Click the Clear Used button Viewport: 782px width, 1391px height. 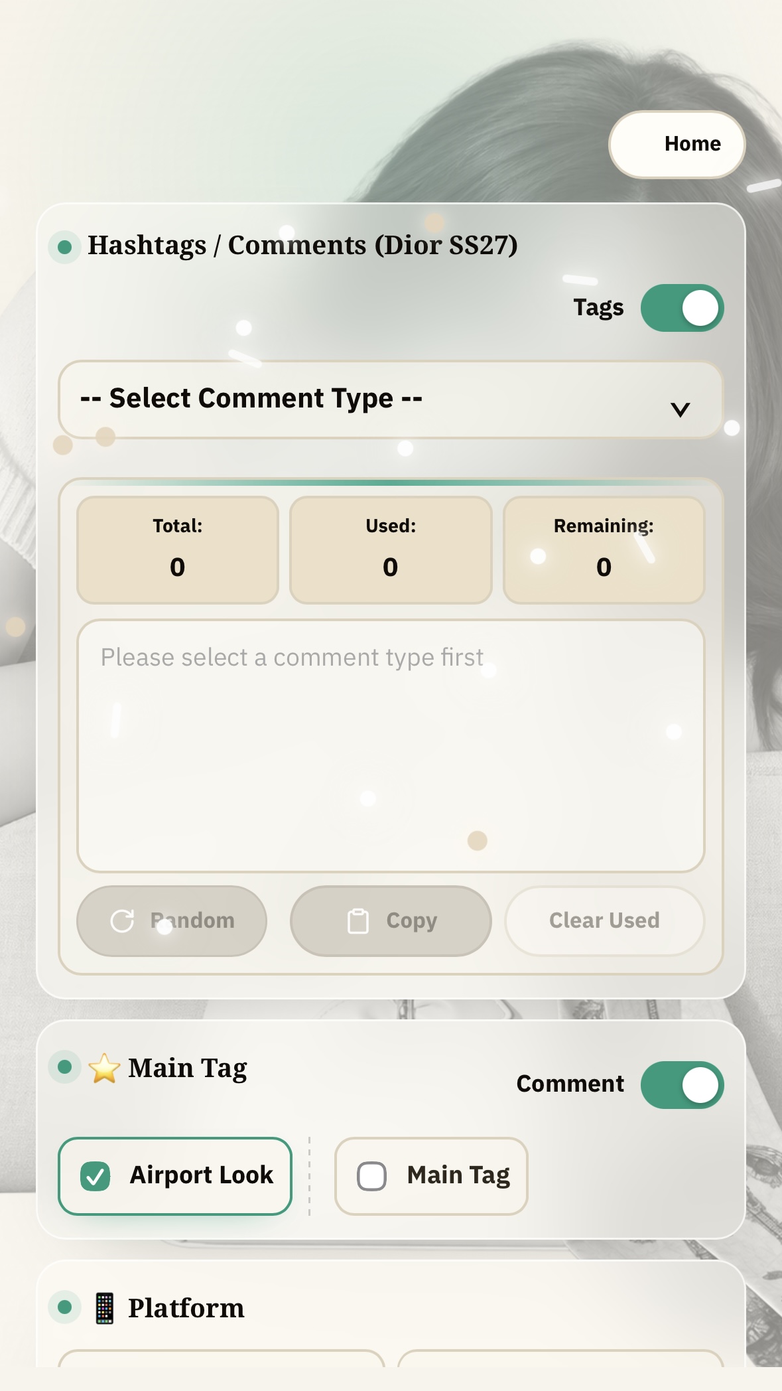604,920
